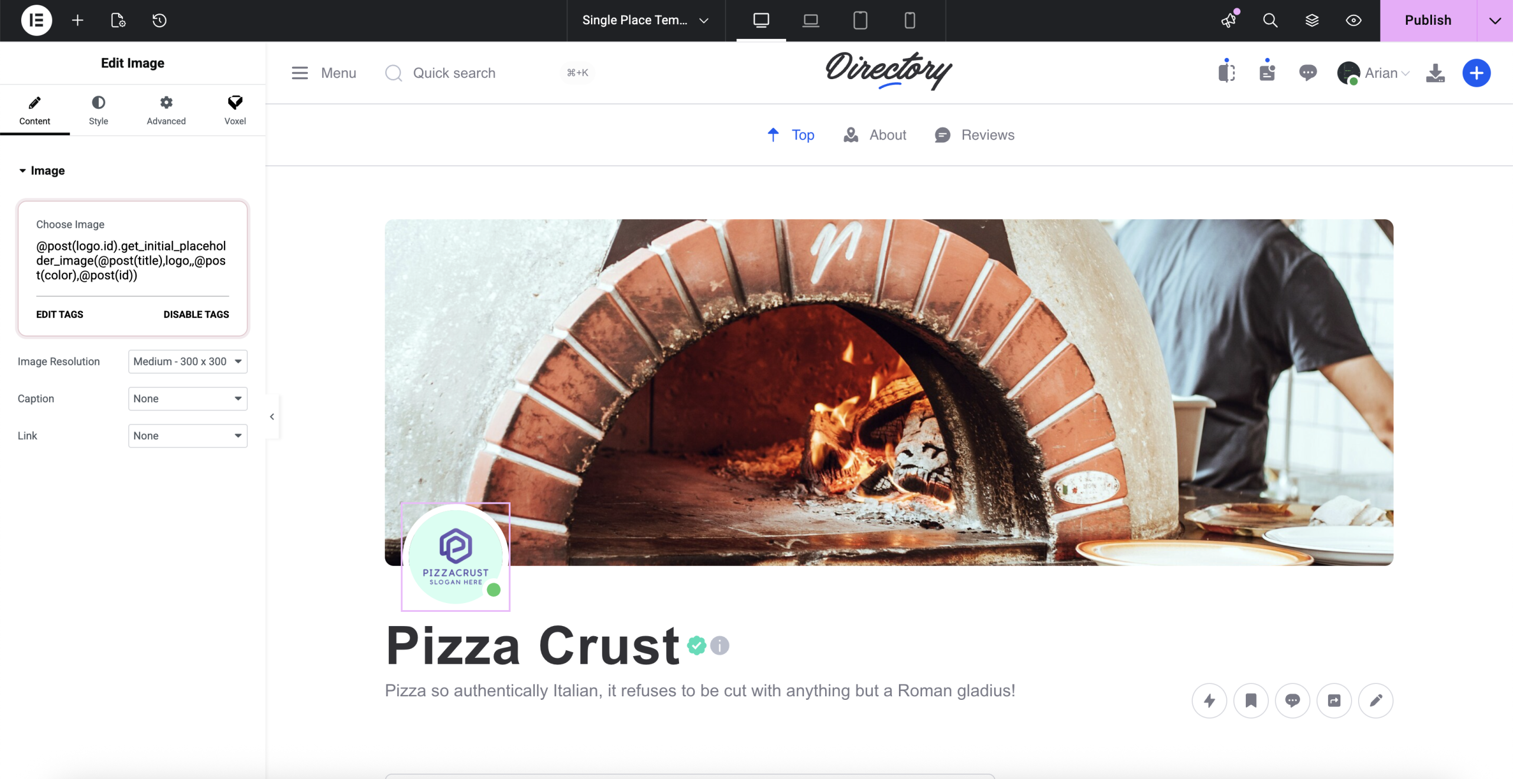
Task: Open the Finder search icon
Action: coord(1270,20)
